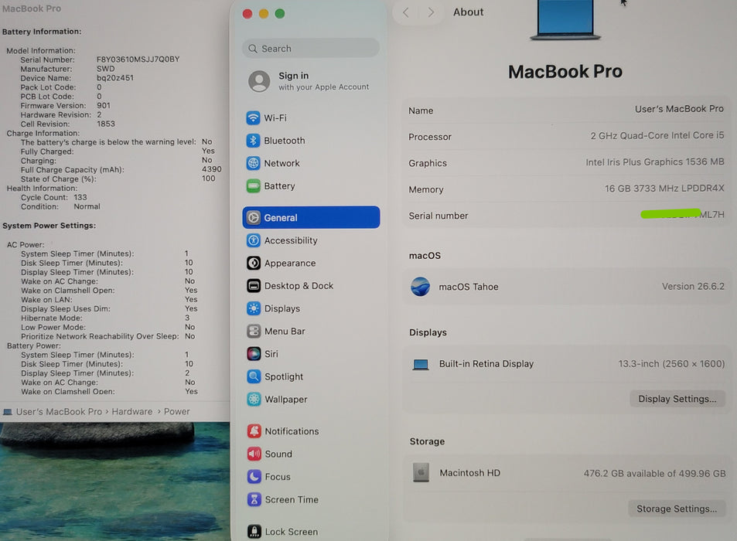The image size is (737, 541).
Task: Click Condition value Normal
Action: [x=87, y=206]
